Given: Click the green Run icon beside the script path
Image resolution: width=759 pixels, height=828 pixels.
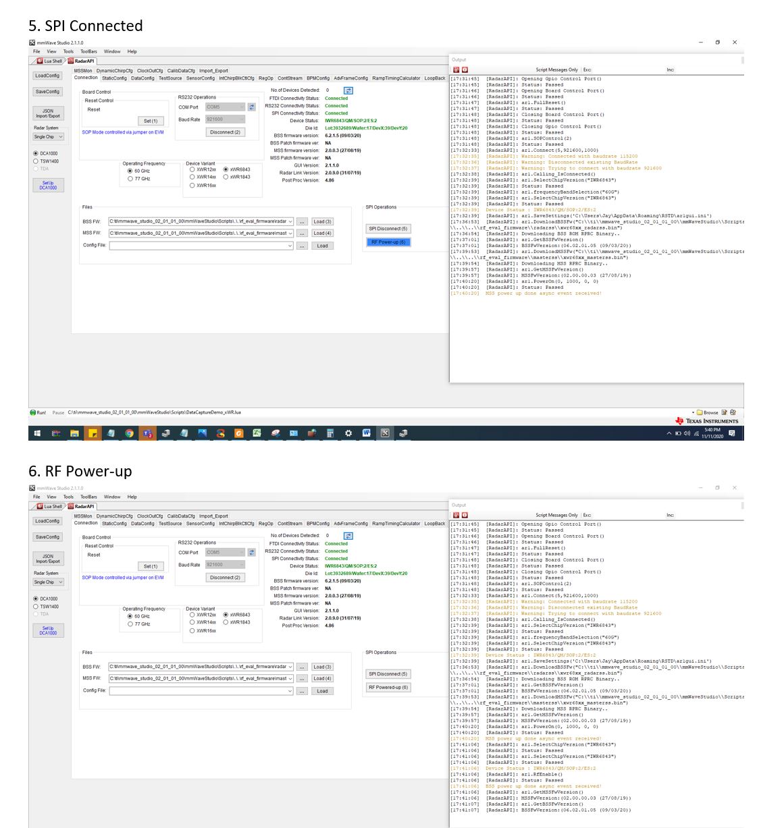Looking at the screenshot, I should click(x=33, y=412).
